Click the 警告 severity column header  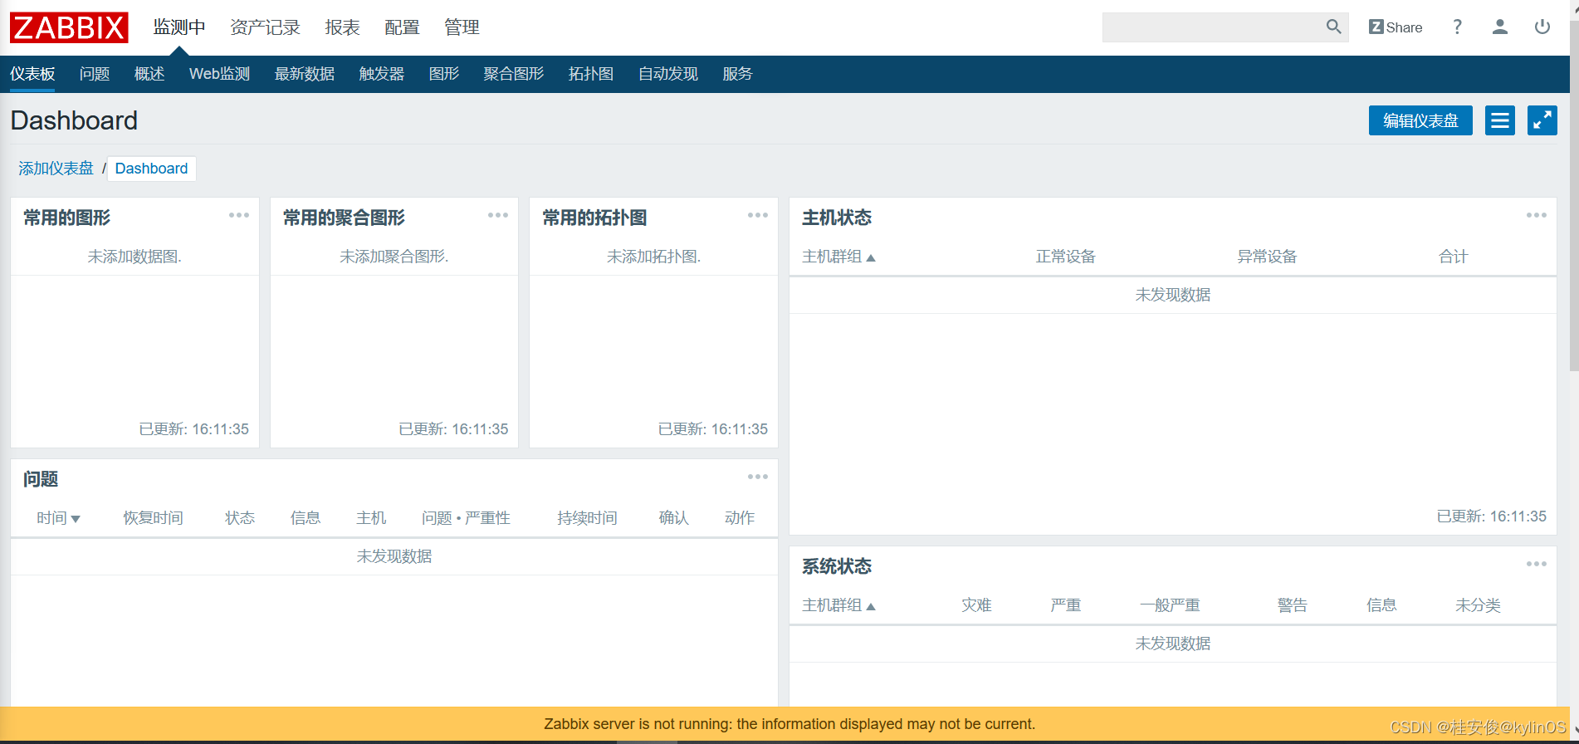click(1292, 605)
